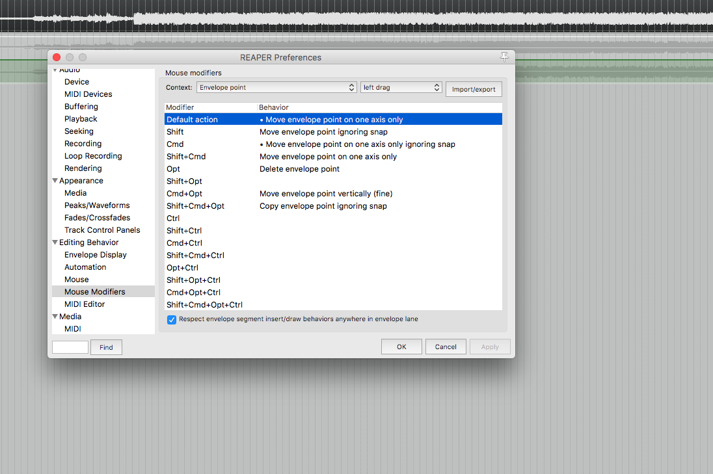Screen dimensions: 713x474
Task: Open the left drag action dropdown
Action: coord(401,87)
